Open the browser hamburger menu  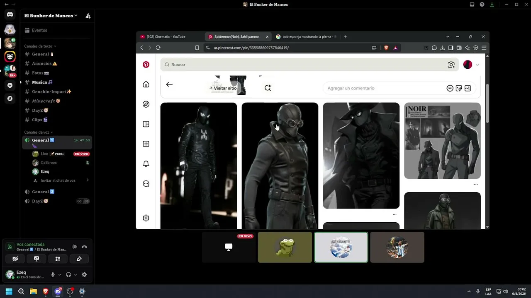pyautogui.click(x=484, y=48)
